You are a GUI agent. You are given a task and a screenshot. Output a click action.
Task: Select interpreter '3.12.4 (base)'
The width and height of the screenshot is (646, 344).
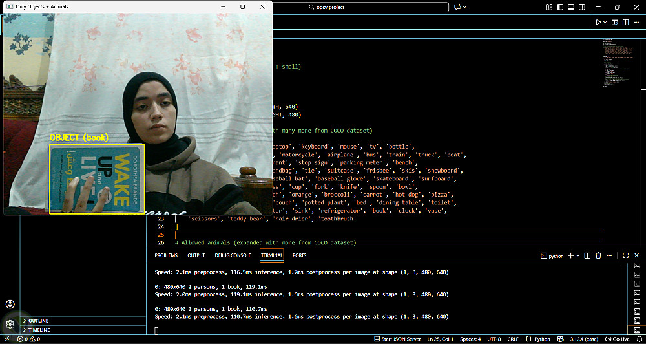(585, 339)
